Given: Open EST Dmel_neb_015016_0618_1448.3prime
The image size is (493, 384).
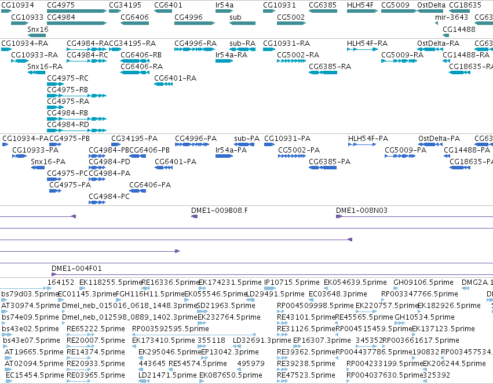Looking at the screenshot, I should (x=130, y=305).
